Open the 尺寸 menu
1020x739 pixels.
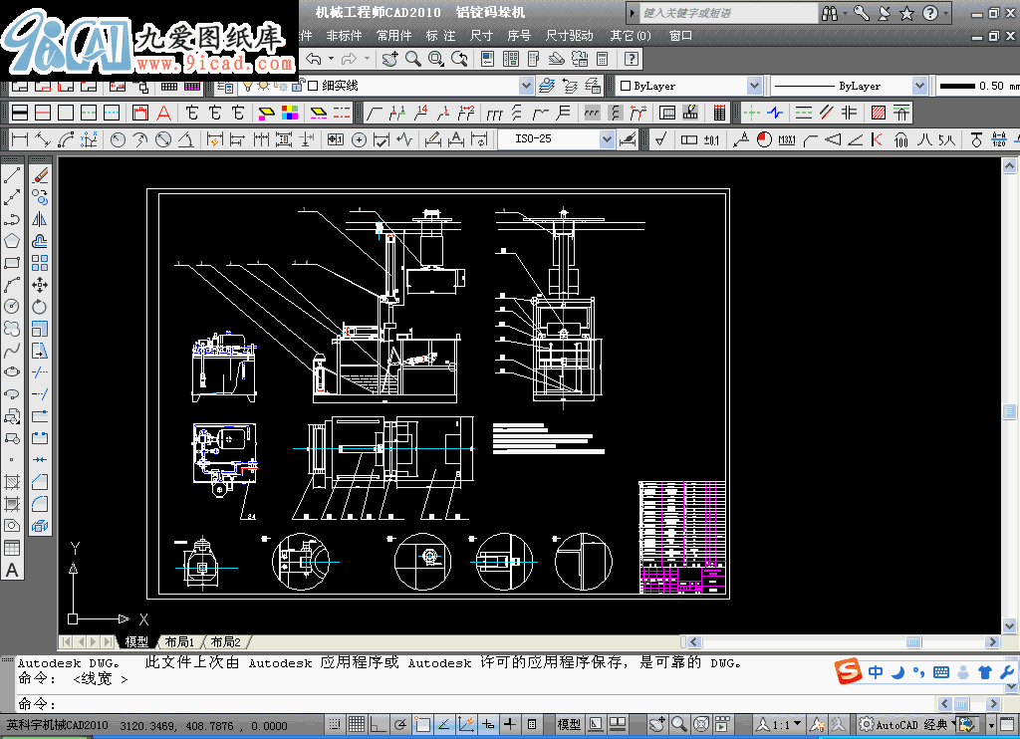click(x=481, y=36)
